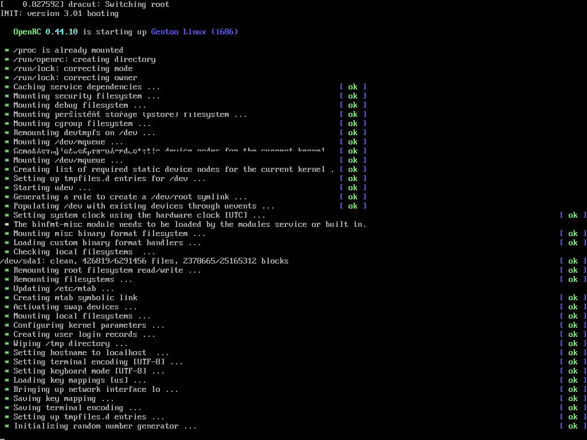Click the [ ok ] status beside Mounting debug filesystem
The image size is (587, 440).
353,105
